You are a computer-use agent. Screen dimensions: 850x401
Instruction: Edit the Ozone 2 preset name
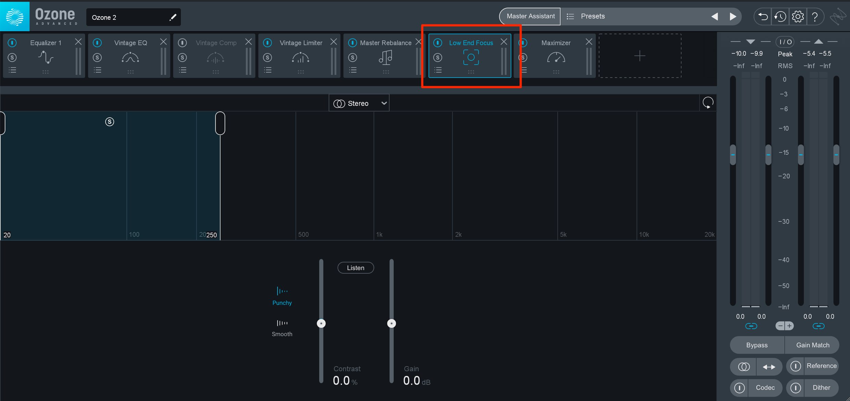[x=173, y=17]
